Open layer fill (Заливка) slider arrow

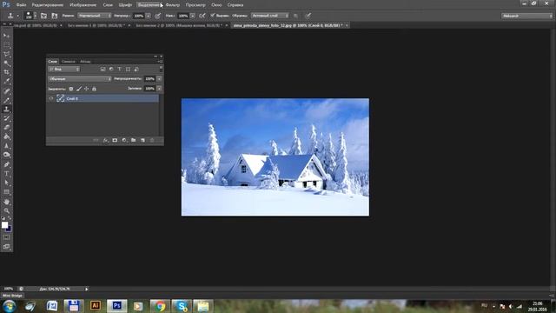(159, 89)
